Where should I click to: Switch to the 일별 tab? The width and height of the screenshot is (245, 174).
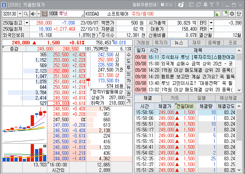(x=202, y=98)
